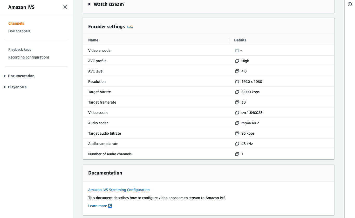Go to Channels in the sidebar
The width and height of the screenshot is (355, 218).
[x=16, y=23]
